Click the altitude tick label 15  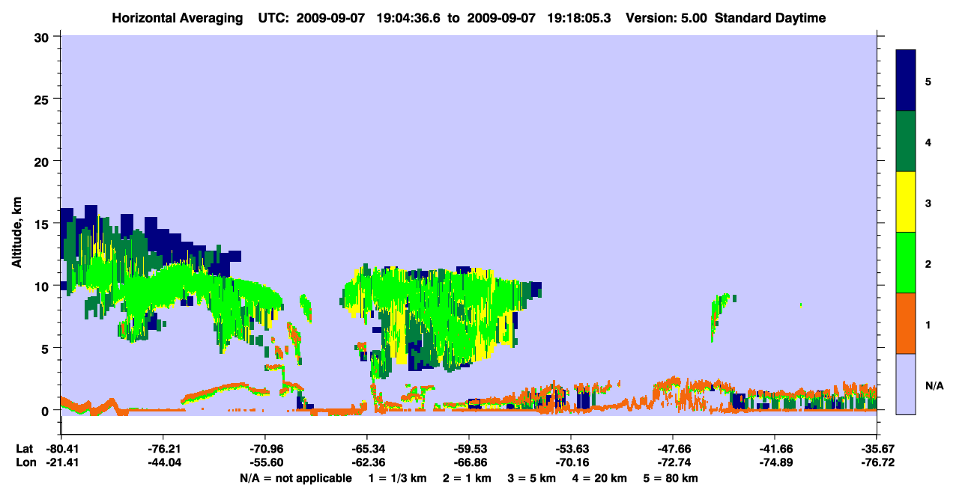[43, 223]
